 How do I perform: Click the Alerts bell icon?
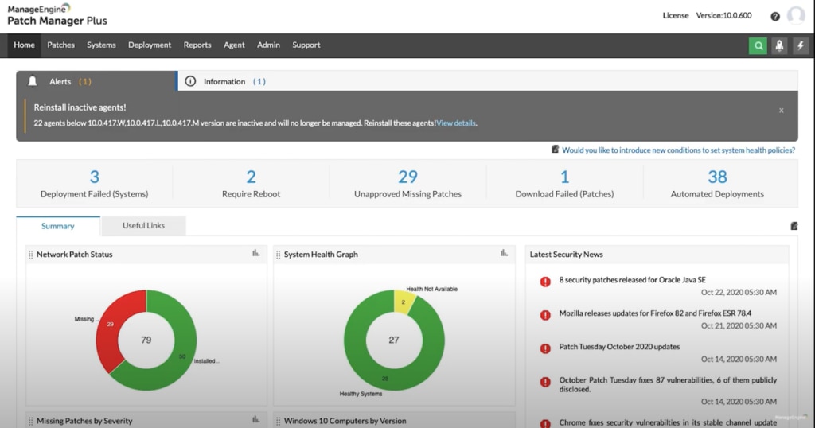pos(32,81)
